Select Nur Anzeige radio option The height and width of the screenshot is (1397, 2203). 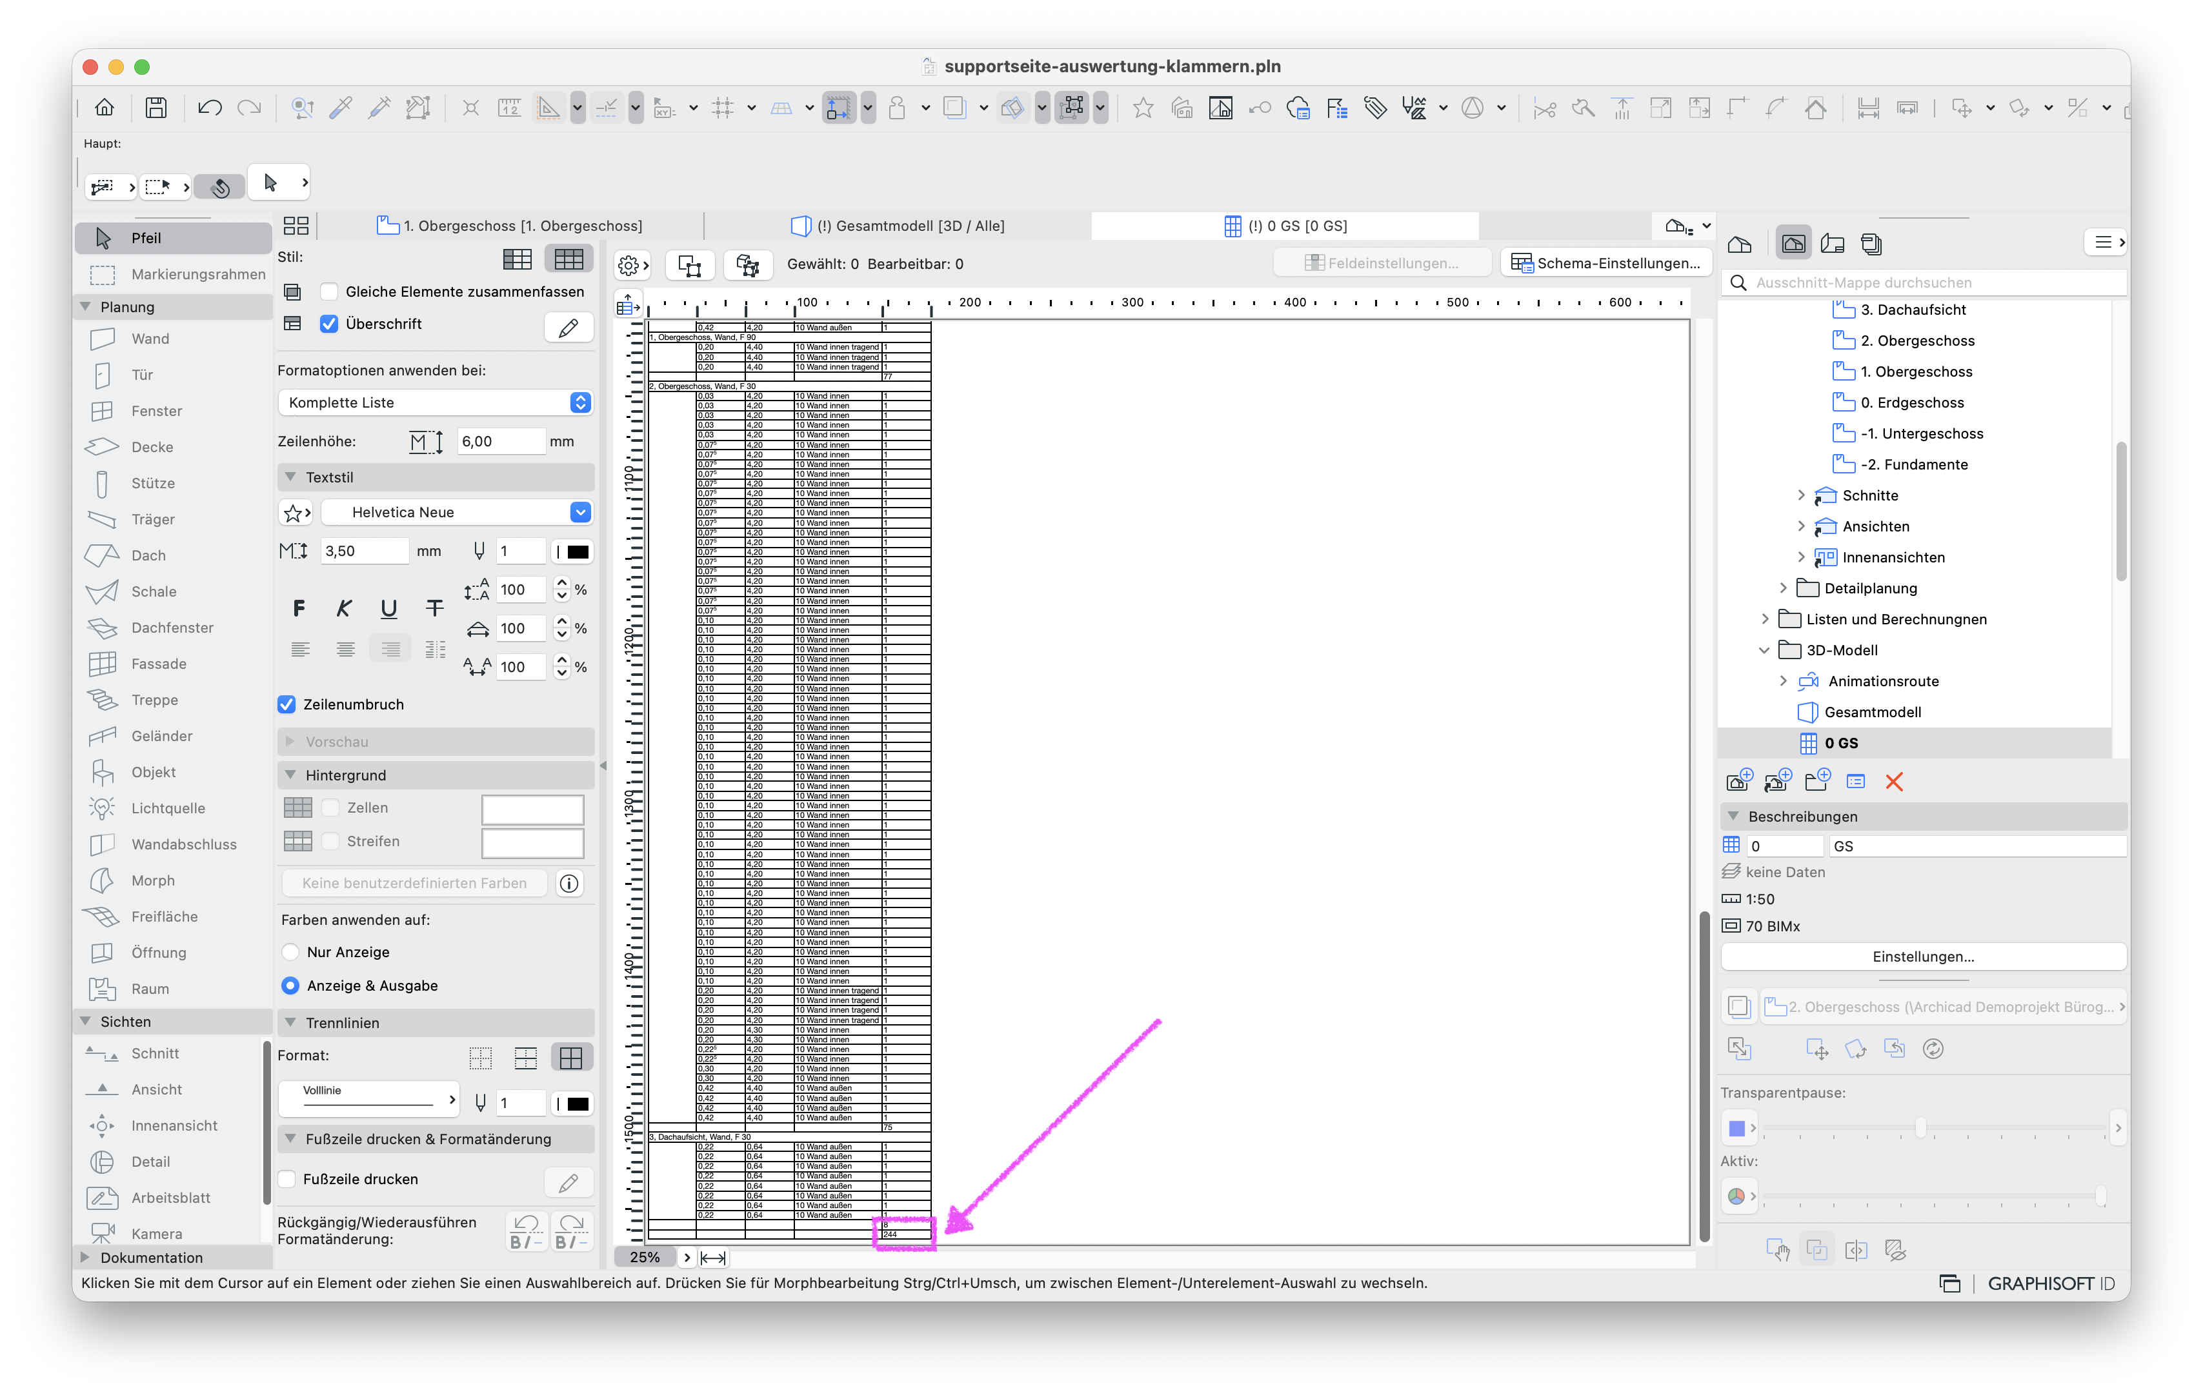(x=290, y=952)
